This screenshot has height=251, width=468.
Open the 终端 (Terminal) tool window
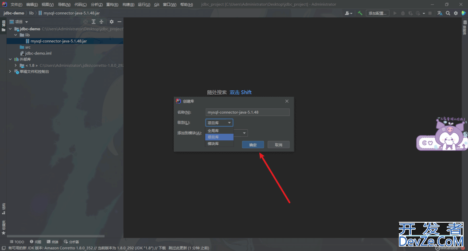(x=53, y=242)
